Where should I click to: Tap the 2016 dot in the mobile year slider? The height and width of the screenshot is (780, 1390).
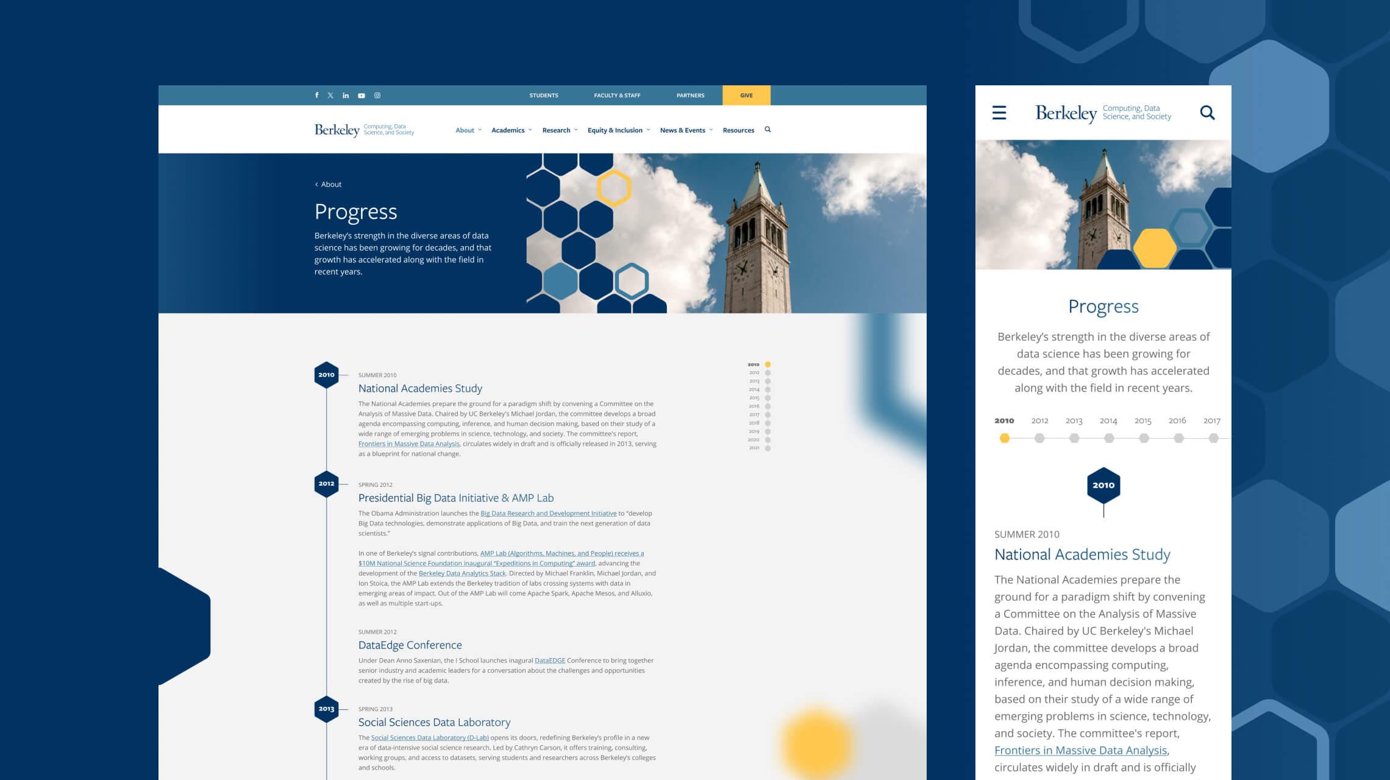1178,438
